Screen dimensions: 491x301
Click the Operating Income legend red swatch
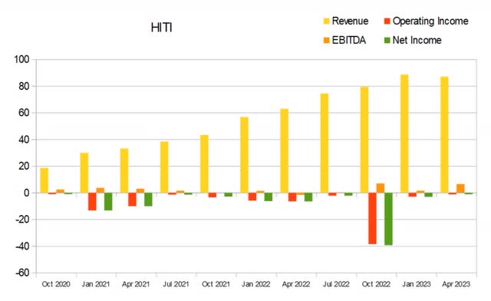tap(387, 21)
